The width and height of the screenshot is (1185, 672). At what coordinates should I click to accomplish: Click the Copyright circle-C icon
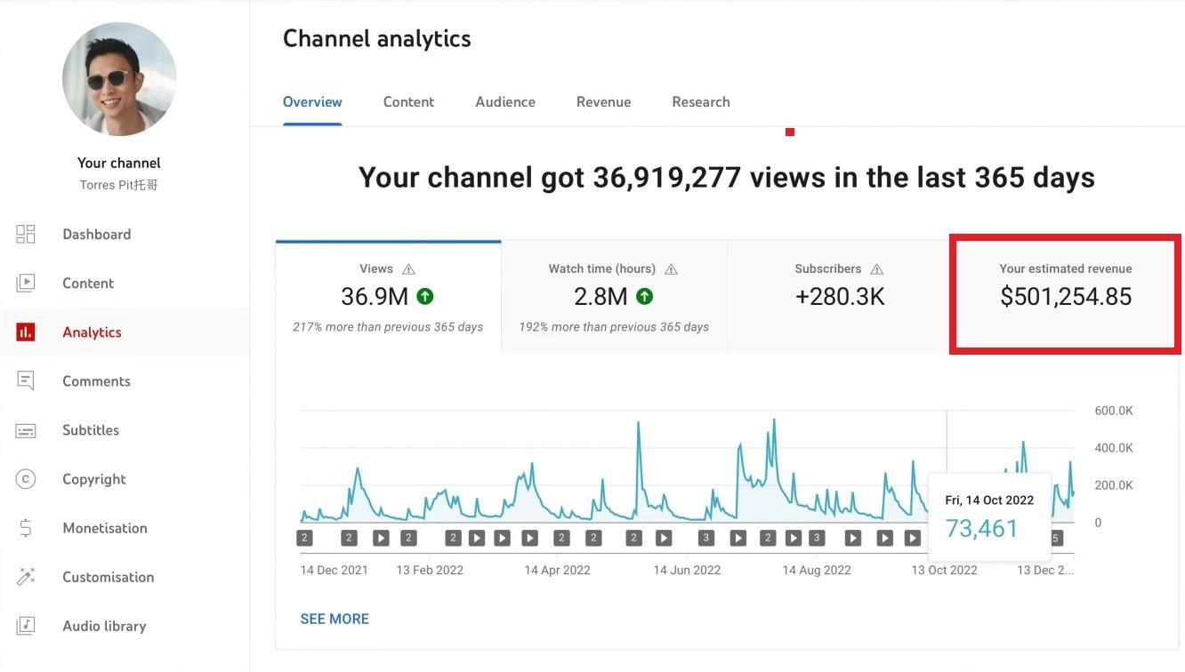coord(26,479)
